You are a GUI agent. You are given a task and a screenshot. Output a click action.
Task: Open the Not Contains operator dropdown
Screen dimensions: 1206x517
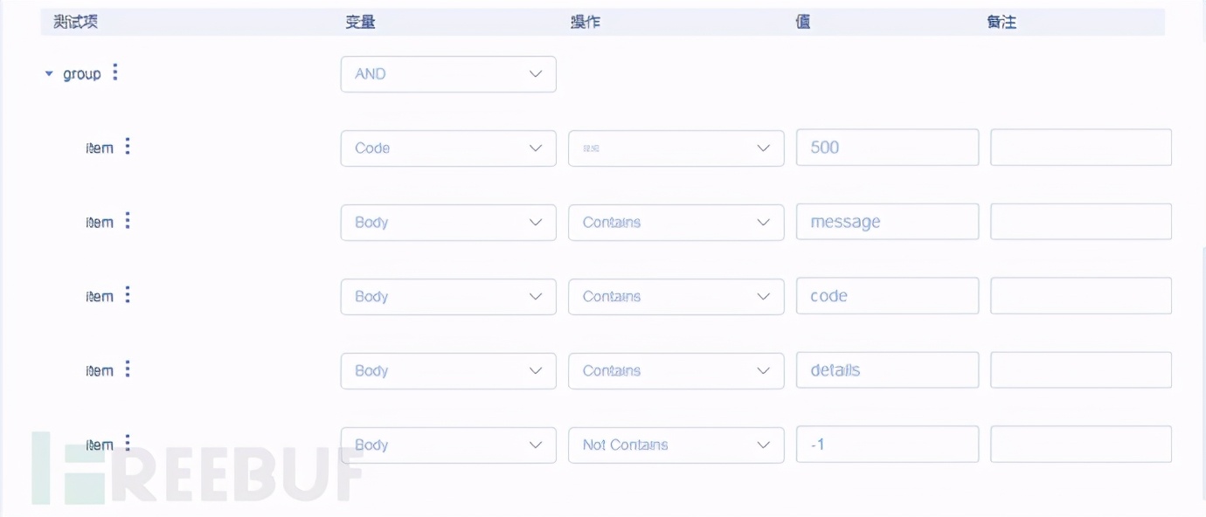click(x=676, y=445)
